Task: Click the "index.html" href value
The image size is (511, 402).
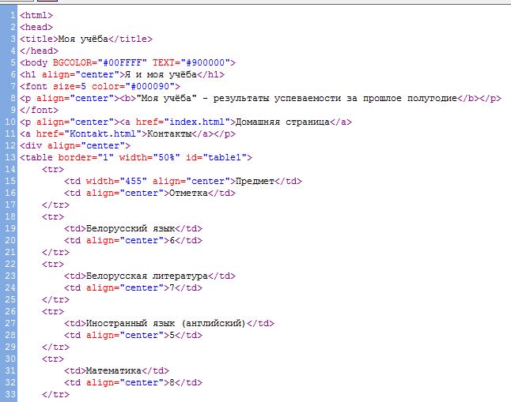Action: 199,122
